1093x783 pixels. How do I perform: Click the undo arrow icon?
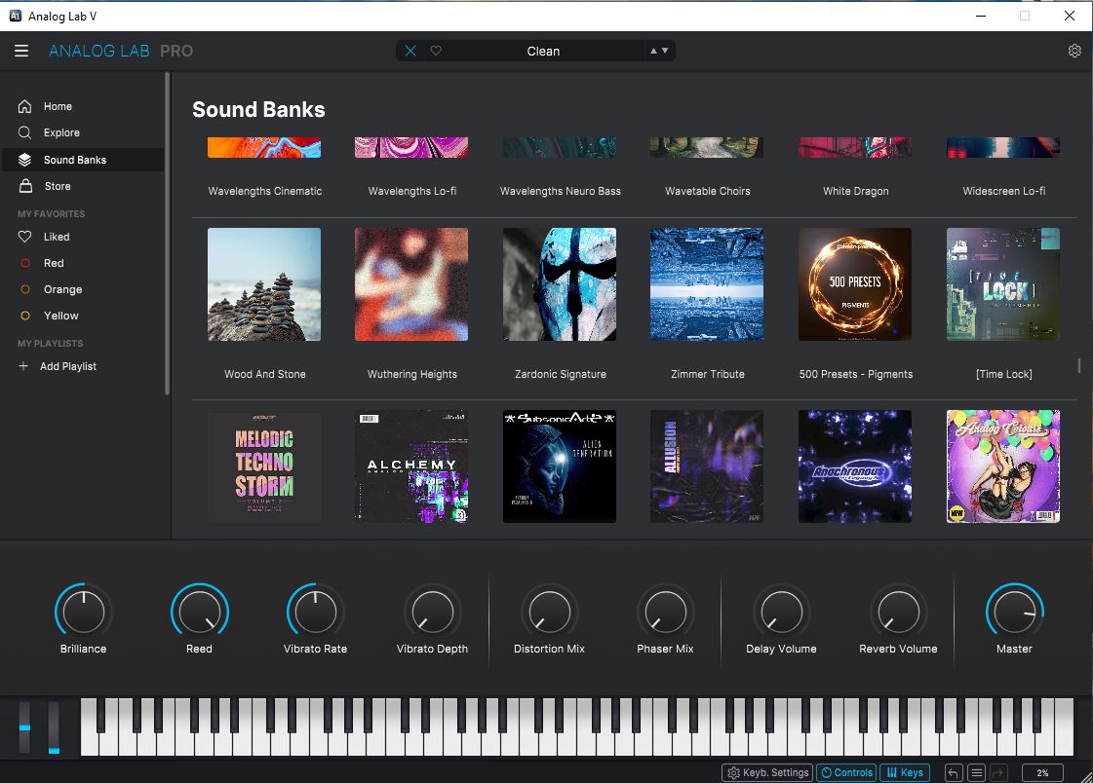pyautogui.click(x=954, y=772)
